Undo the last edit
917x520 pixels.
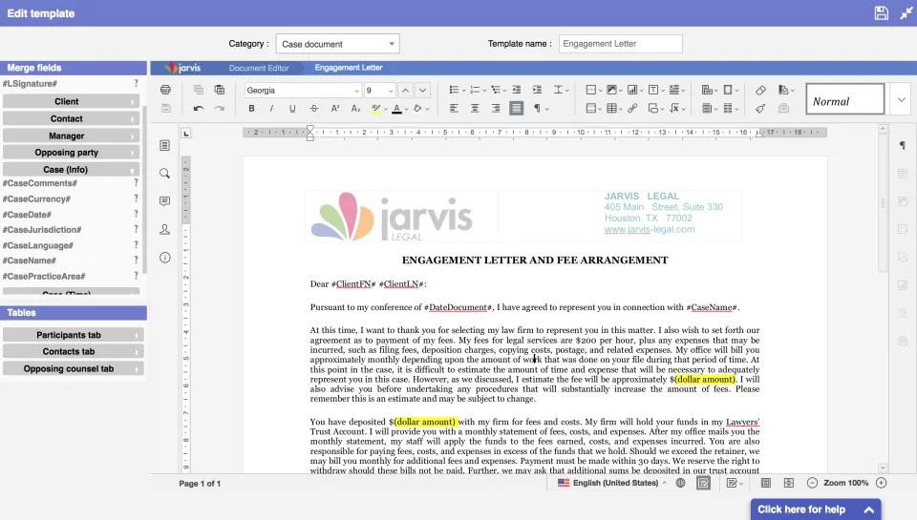(x=199, y=109)
